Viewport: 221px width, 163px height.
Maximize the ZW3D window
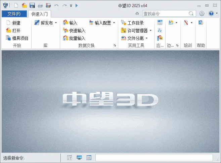click(x=207, y=5)
